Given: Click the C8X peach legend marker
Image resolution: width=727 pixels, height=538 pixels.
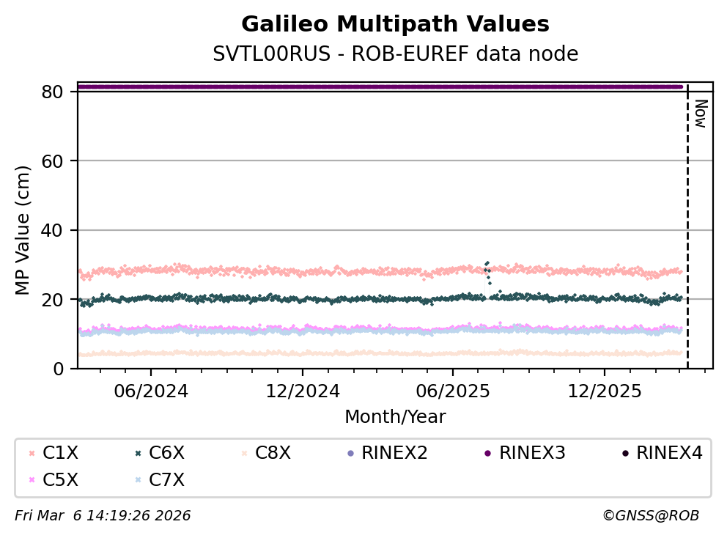Looking at the screenshot, I should [243, 454].
